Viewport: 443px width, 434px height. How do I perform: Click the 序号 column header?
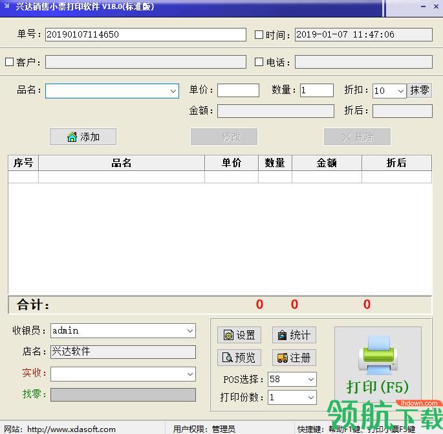point(23,163)
